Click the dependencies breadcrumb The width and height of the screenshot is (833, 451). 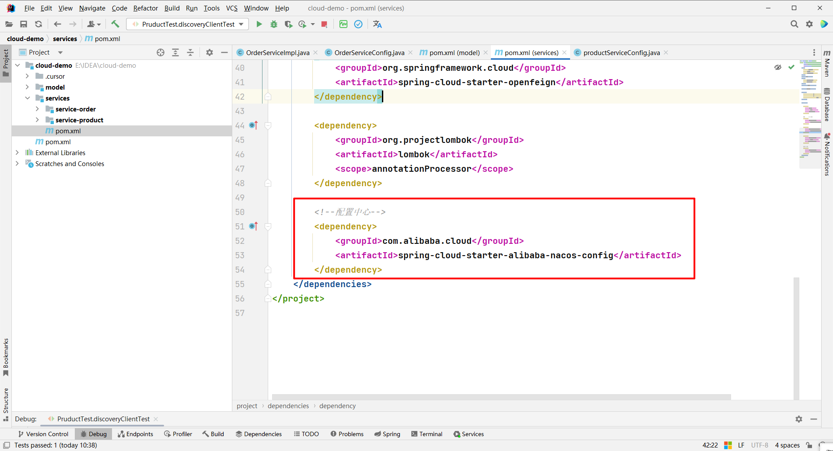tap(288, 406)
